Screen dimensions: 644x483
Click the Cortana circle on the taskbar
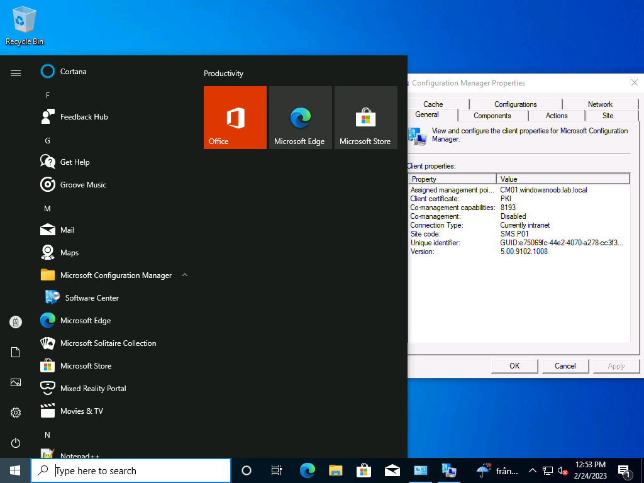pos(247,470)
